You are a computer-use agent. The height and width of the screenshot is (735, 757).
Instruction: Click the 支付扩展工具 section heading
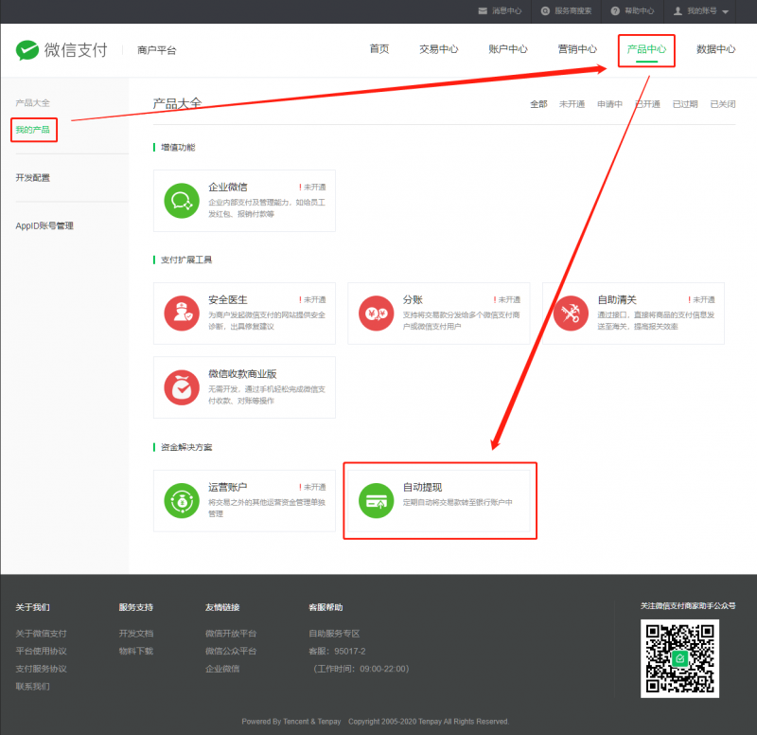(x=186, y=260)
